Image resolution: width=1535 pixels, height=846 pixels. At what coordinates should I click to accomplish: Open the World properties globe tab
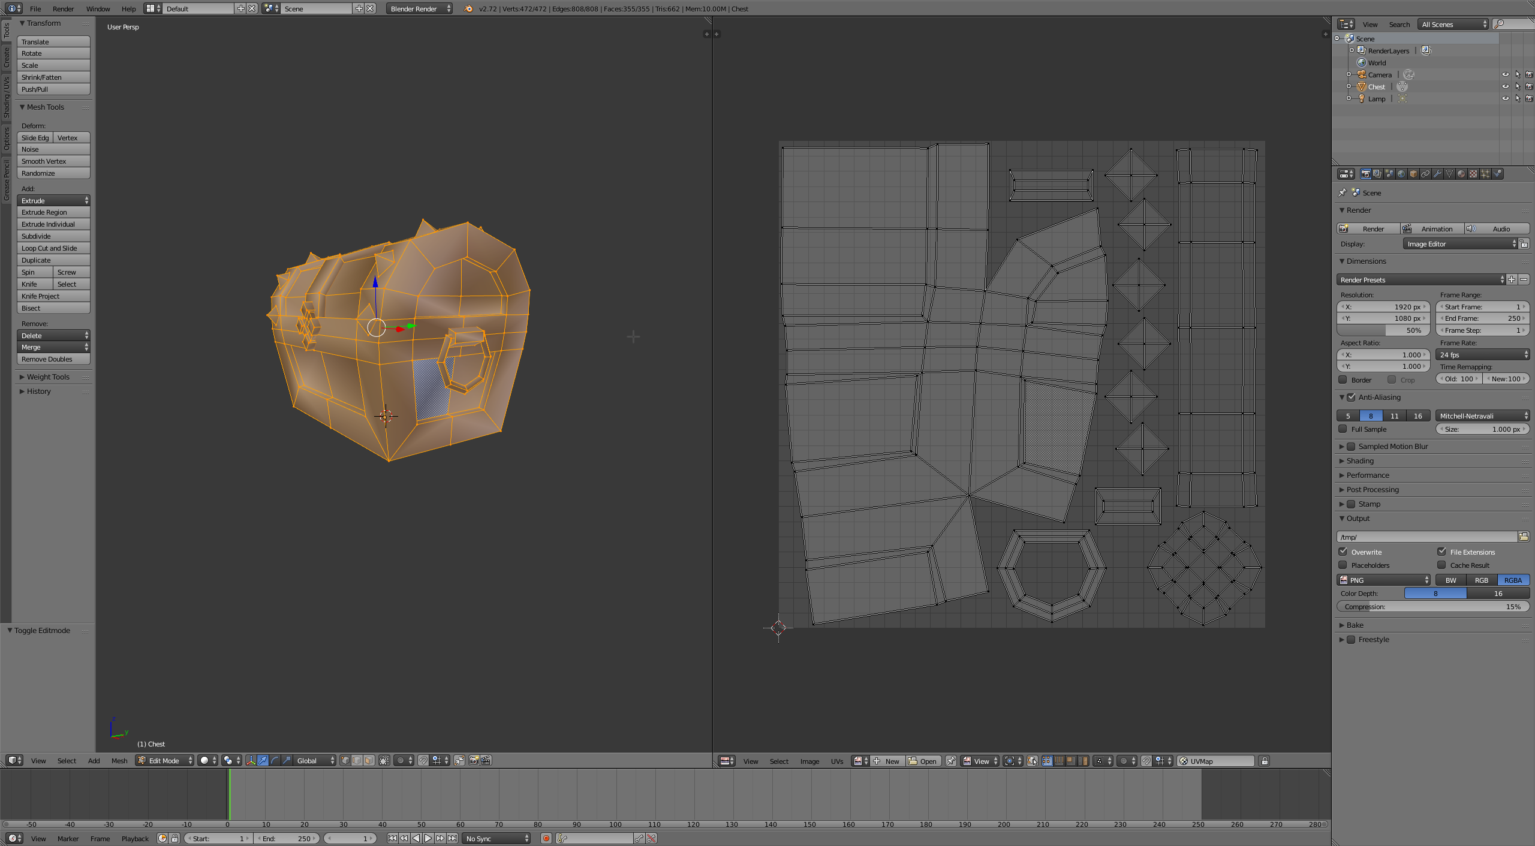(x=1401, y=174)
